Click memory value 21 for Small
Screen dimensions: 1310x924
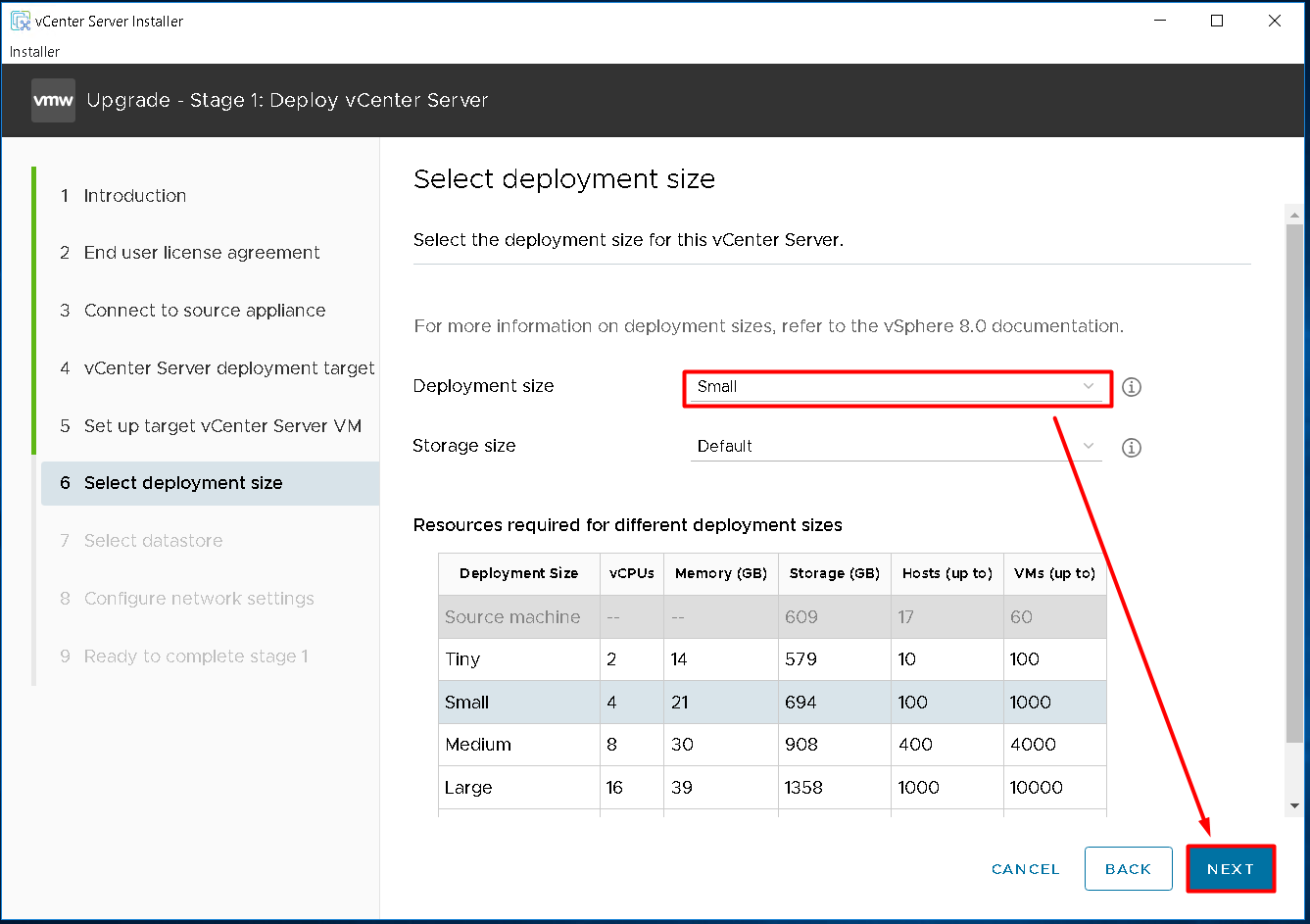[680, 703]
